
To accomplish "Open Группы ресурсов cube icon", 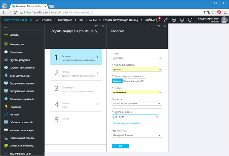I will [x=6, y=60].
